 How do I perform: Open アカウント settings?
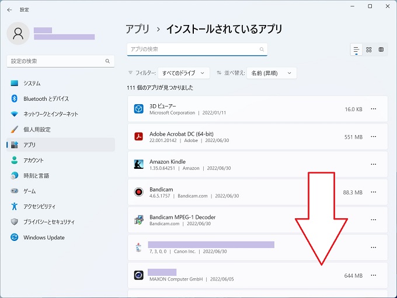click(61, 160)
